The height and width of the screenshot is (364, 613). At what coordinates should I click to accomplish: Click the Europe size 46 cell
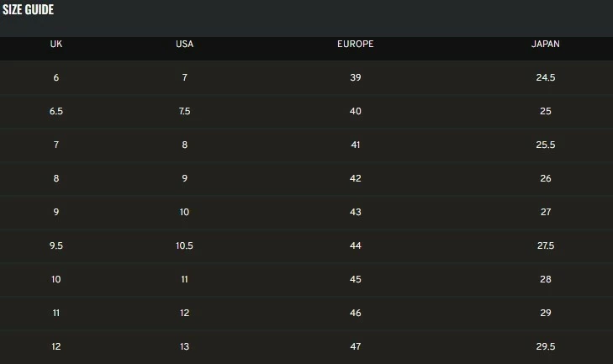click(x=355, y=313)
